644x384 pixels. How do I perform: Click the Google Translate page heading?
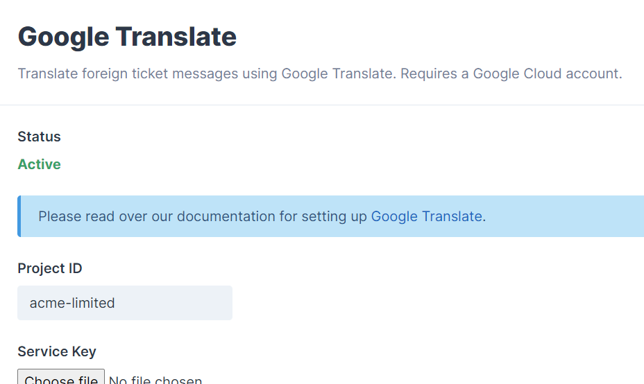[127, 37]
